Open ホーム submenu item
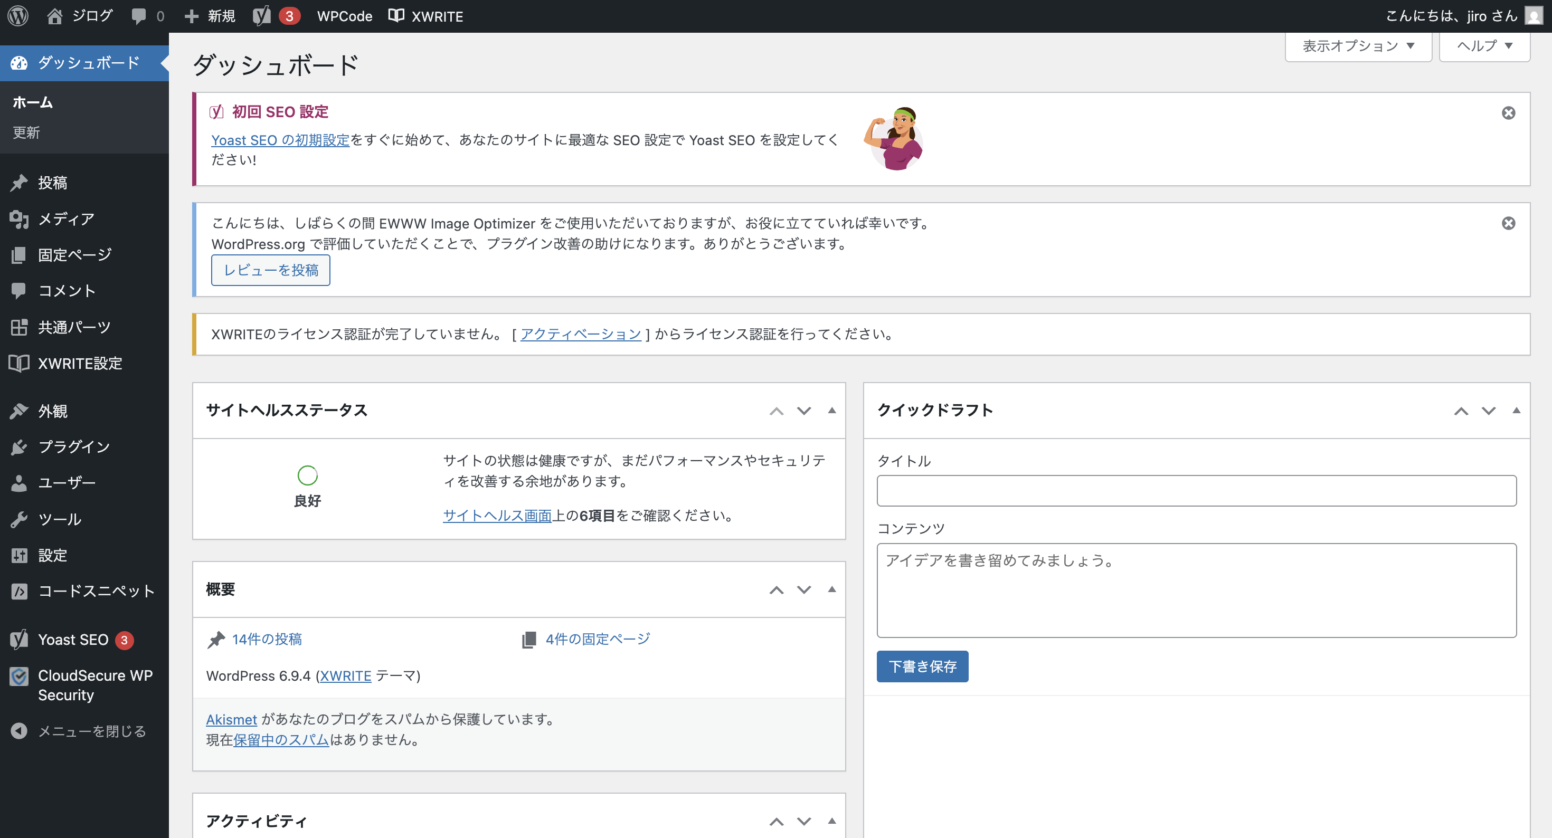Screen dimensions: 1552x838 33,102
